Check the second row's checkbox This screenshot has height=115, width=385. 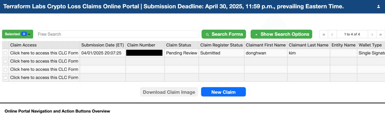pyautogui.click(x=5, y=61)
